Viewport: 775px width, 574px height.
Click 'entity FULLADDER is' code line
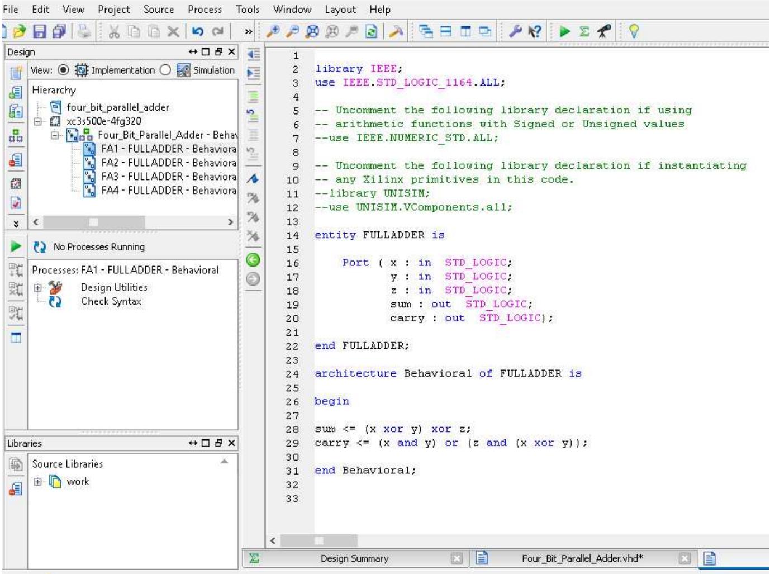[x=379, y=235]
